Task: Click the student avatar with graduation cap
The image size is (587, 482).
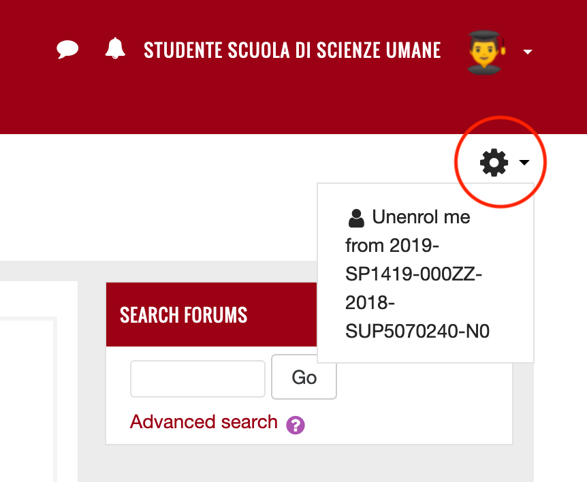Action: click(x=486, y=51)
